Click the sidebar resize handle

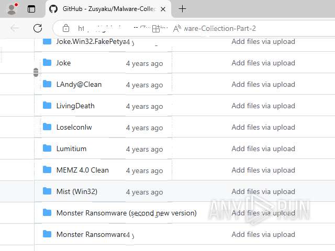(36, 72)
